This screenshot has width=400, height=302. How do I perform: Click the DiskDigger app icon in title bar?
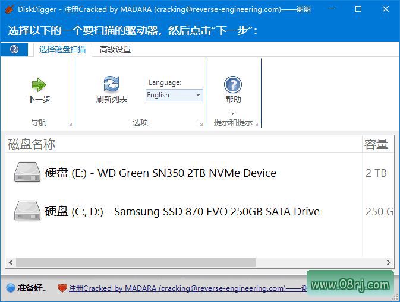[x=10, y=9]
